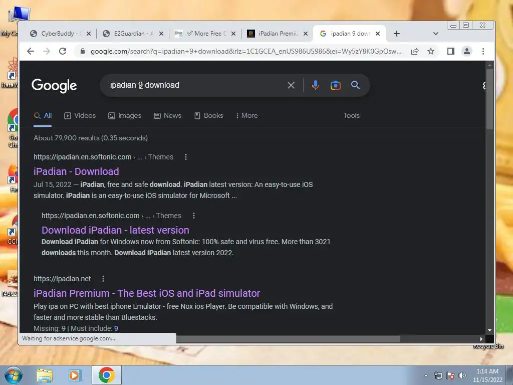Viewport: 513px width, 385px height.
Task: Open options for second softonic result
Action: click(x=194, y=216)
